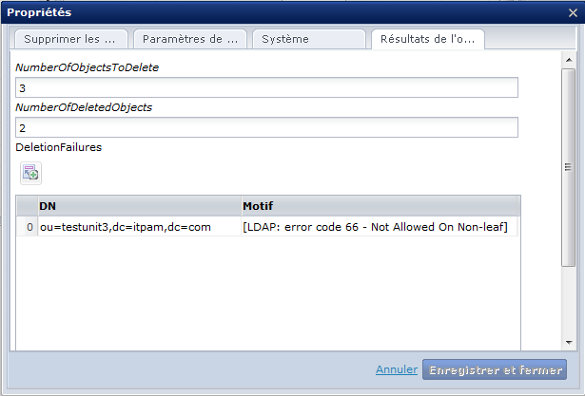Click the vertical scrollbar thumb
585x396 pixels.
569,167
